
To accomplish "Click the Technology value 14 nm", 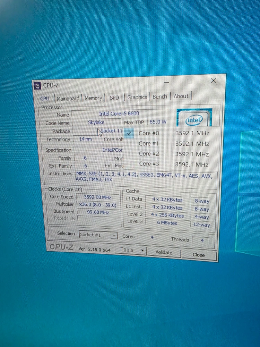I will pyautogui.click(x=85, y=139).
